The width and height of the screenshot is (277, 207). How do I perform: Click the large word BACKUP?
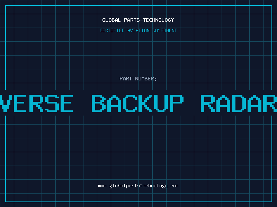point(137,103)
